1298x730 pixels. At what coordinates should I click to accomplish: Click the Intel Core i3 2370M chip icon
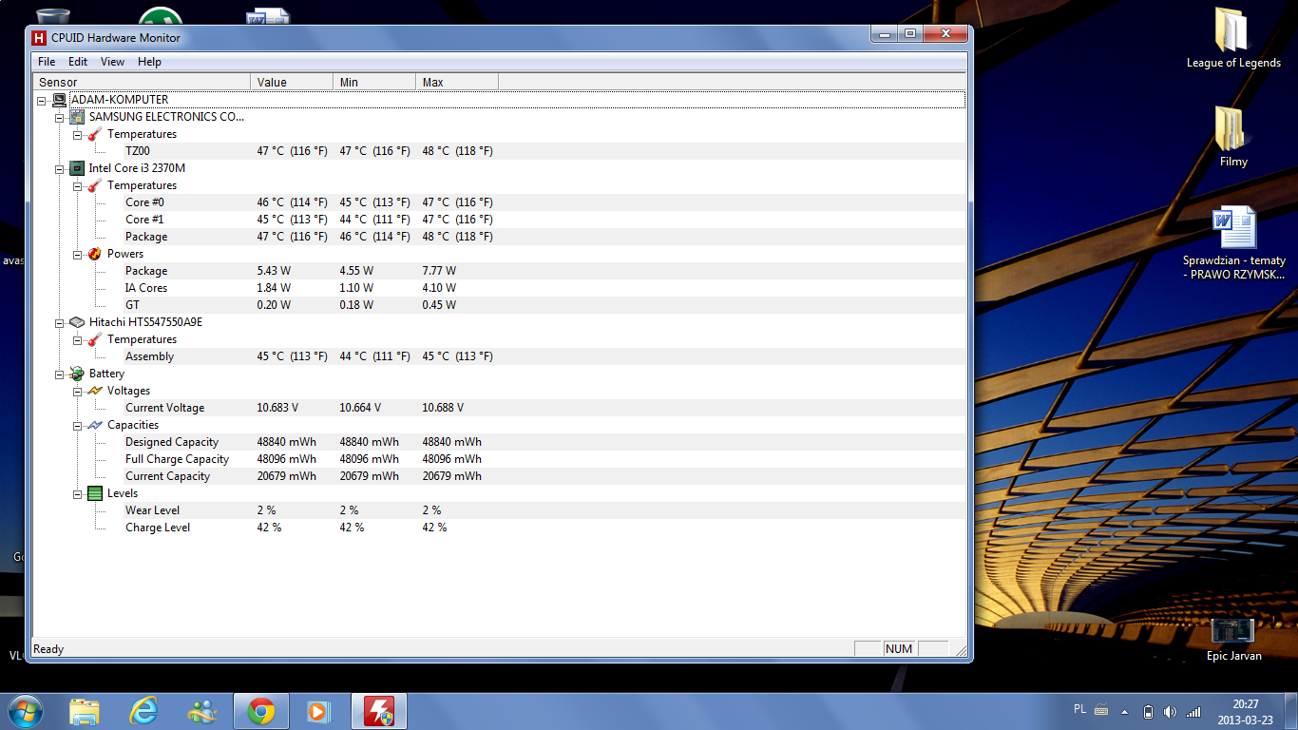(x=77, y=168)
